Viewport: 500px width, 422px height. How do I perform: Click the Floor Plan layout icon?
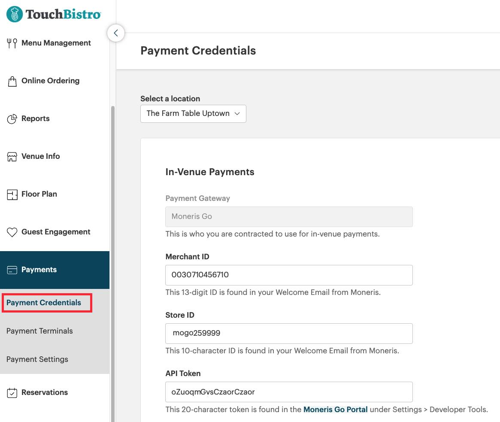tap(12, 194)
